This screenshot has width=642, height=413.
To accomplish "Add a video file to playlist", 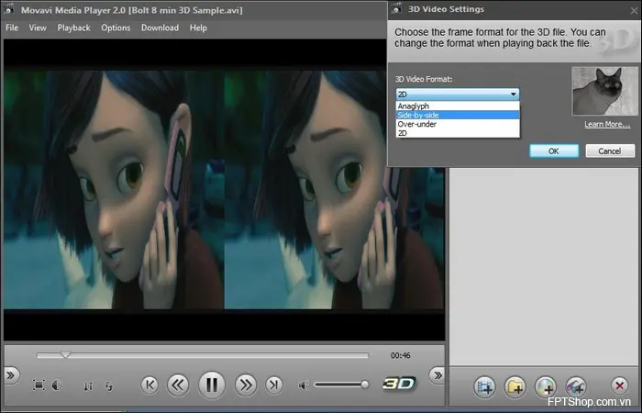I will click(x=486, y=386).
